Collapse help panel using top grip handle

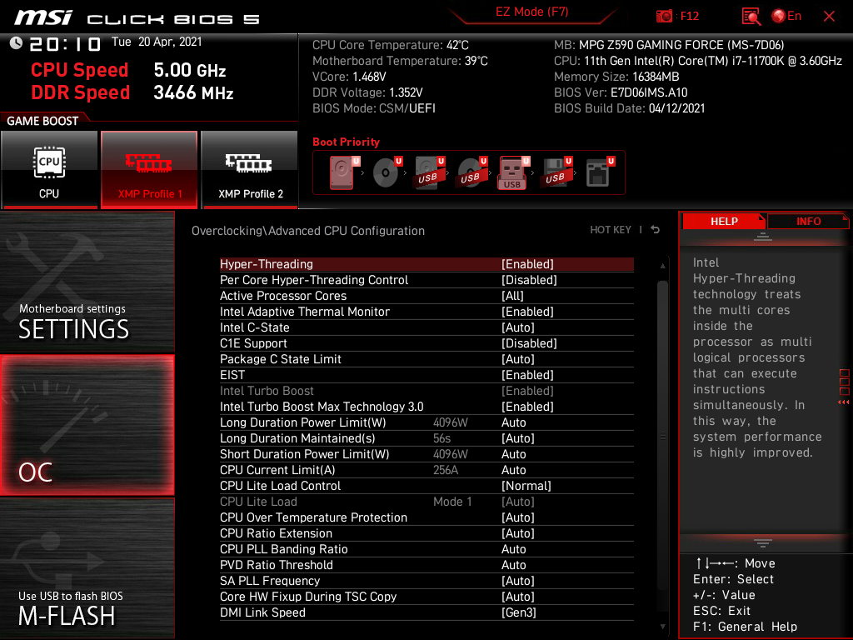pyautogui.click(x=763, y=236)
